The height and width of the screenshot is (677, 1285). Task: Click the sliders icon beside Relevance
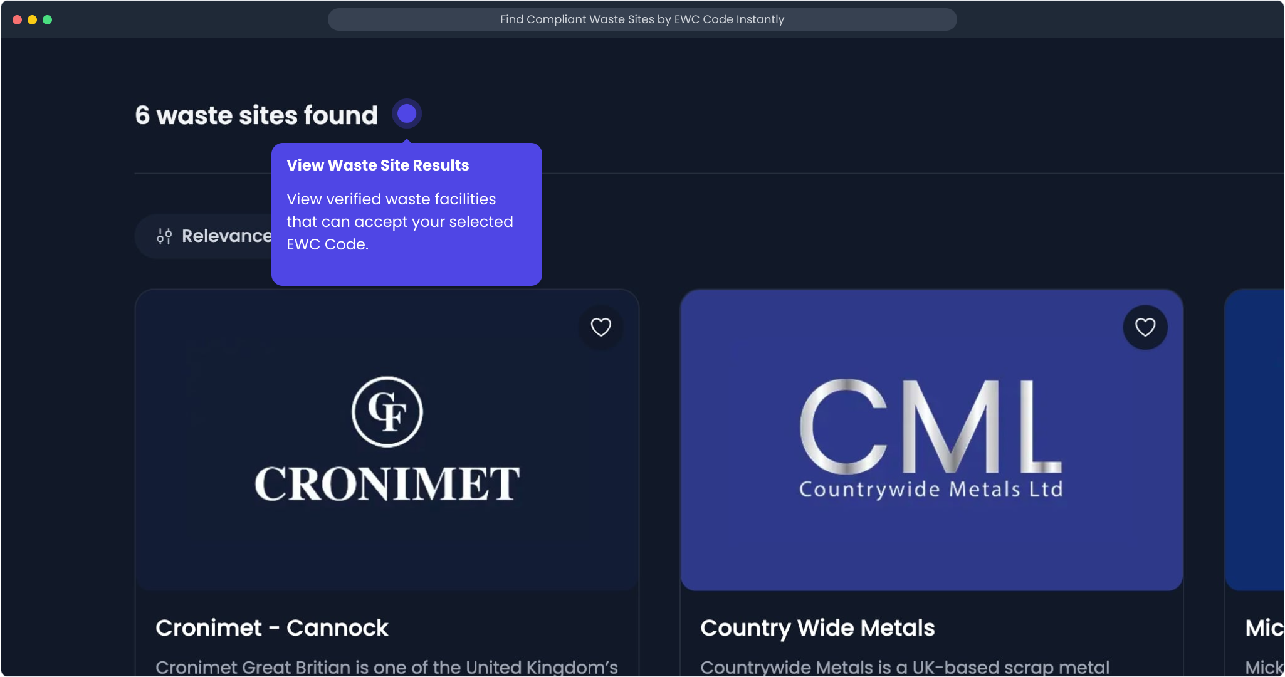click(x=164, y=236)
